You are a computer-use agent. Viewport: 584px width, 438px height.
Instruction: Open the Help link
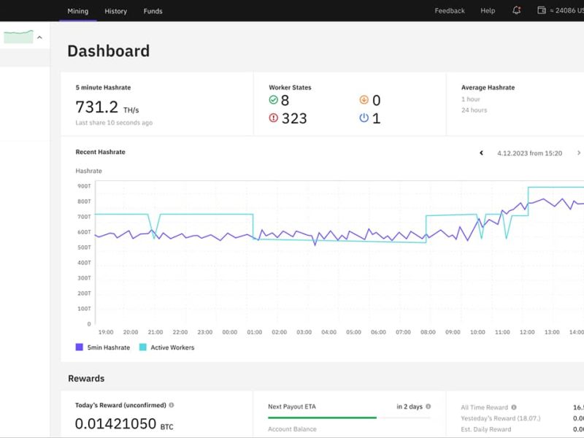[488, 11]
